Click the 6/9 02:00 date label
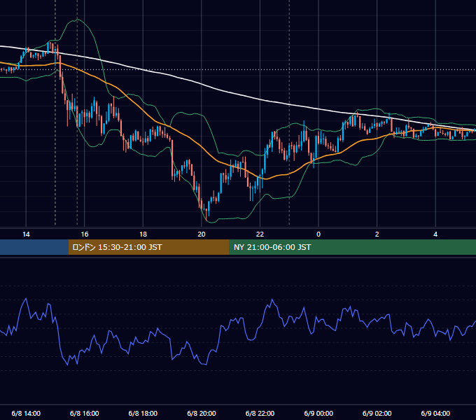 [x=377, y=413]
